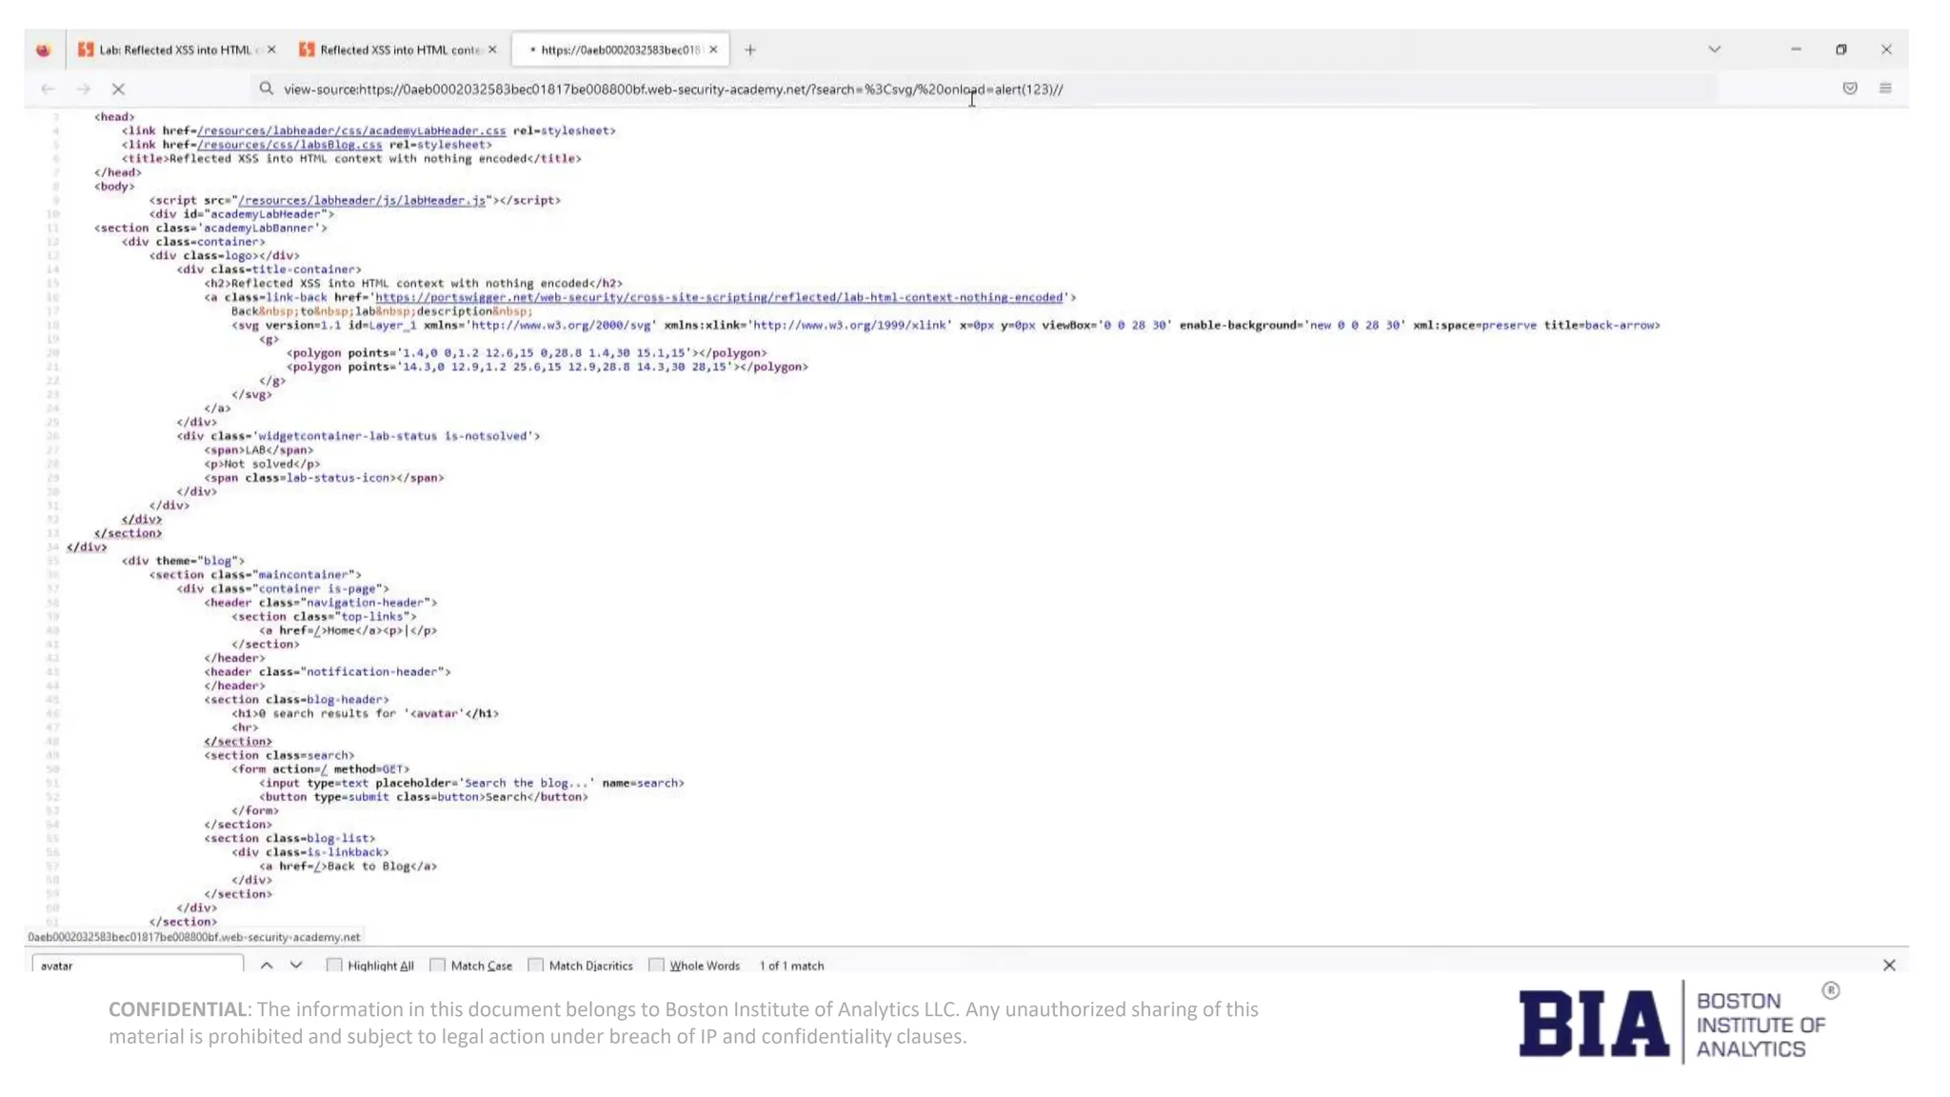Follow the portswigger.net lab-html-context link
This screenshot has width=1950, height=1097.
(719, 297)
